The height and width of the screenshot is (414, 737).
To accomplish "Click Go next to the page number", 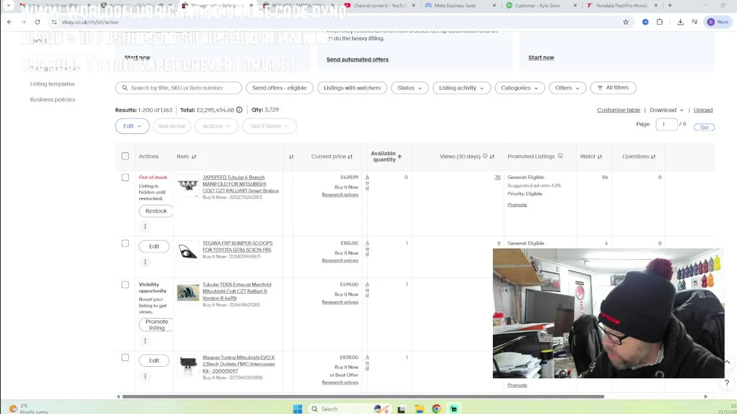I will [704, 127].
